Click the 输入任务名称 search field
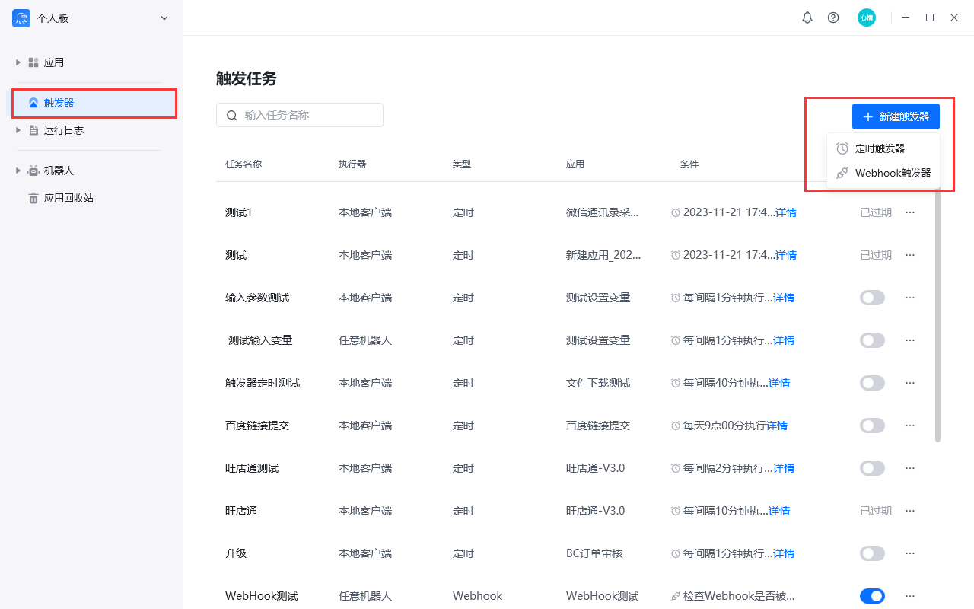Image resolution: width=974 pixels, height=609 pixels. 299,115
